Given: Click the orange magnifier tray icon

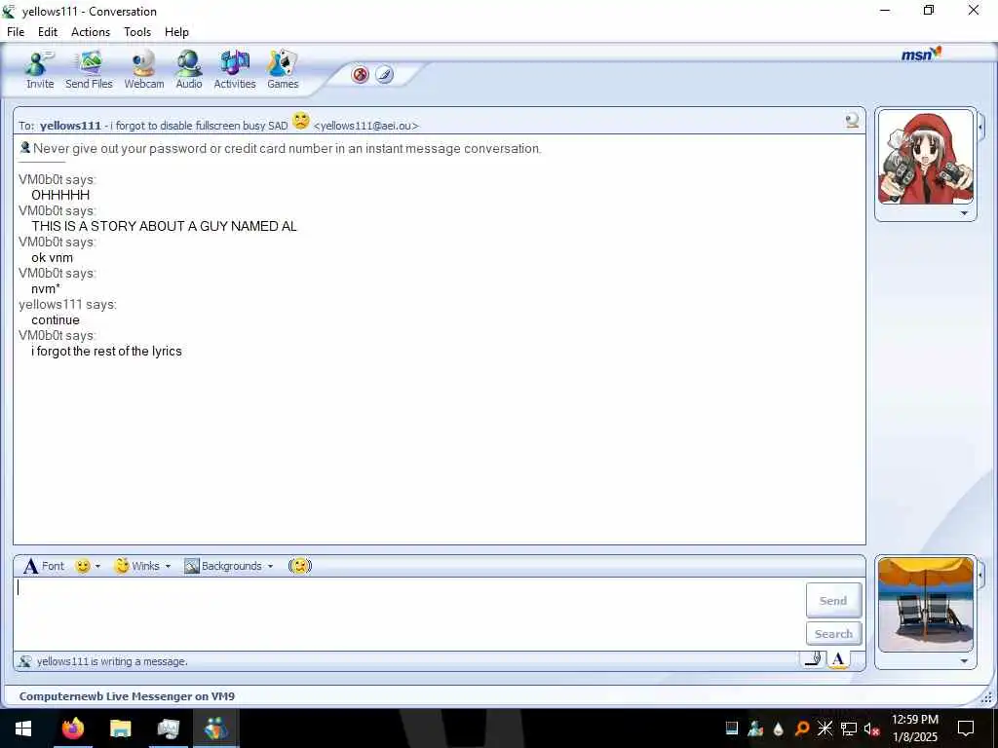Looking at the screenshot, I should 801,729.
